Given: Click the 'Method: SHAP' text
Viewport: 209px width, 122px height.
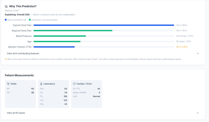Looking at the screenshot, I should click(12, 11).
